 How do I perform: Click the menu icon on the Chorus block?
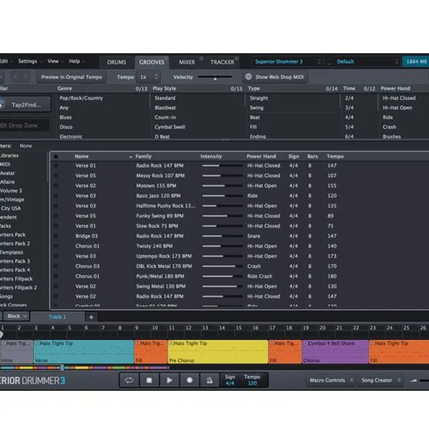click(306, 343)
